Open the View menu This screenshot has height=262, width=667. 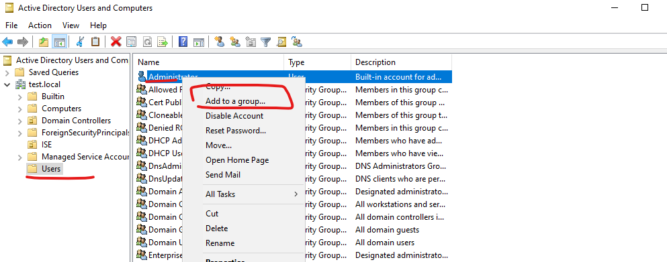71,25
